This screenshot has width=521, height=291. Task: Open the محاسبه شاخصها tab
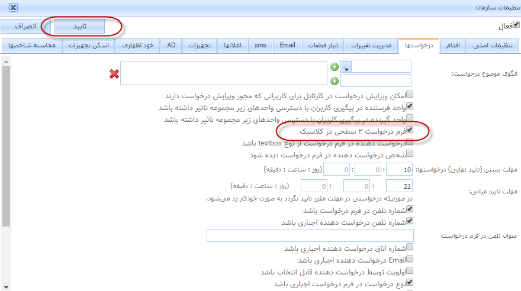tap(30, 45)
